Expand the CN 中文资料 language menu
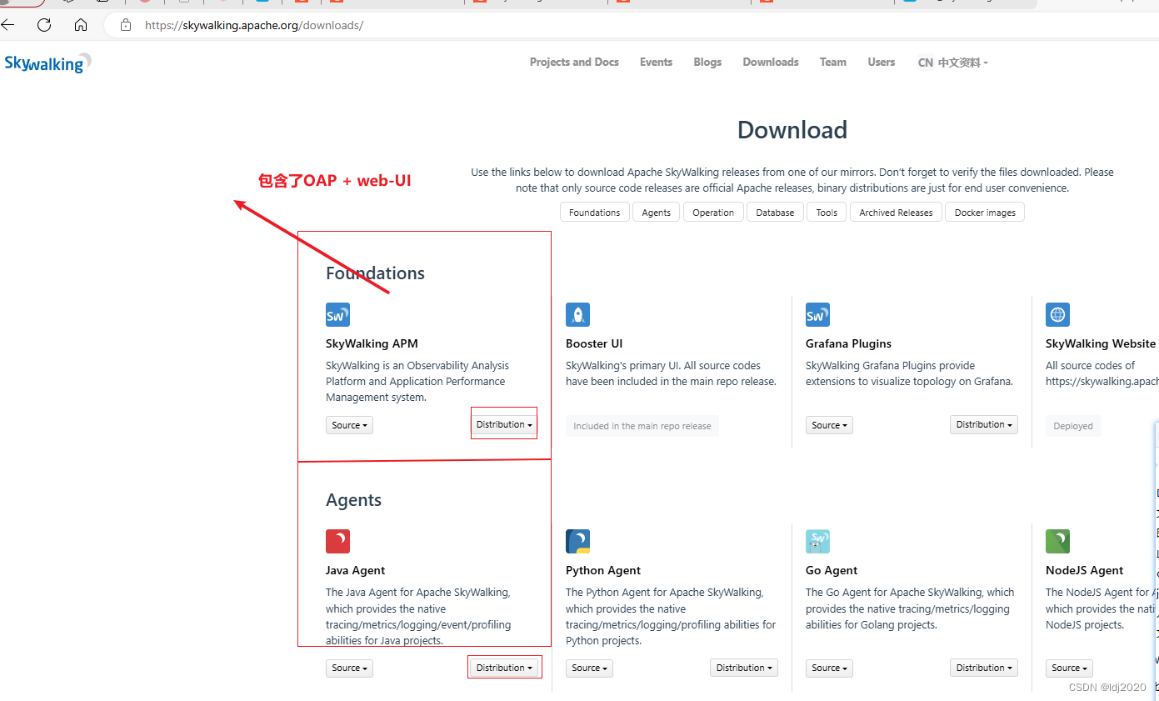1159x701 pixels. pyautogui.click(x=952, y=63)
